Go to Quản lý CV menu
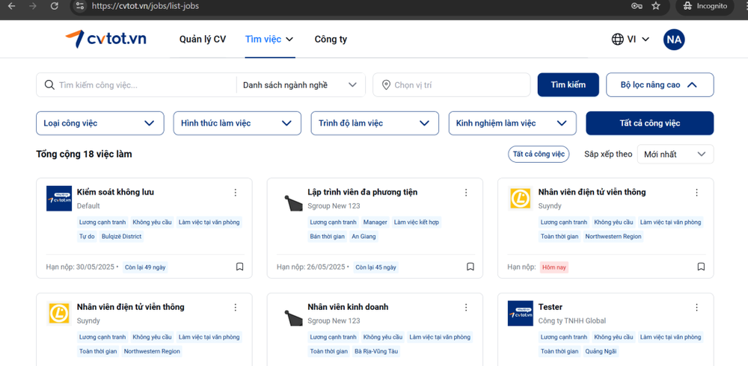Viewport: 748px width, 366px height. pyautogui.click(x=202, y=40)
